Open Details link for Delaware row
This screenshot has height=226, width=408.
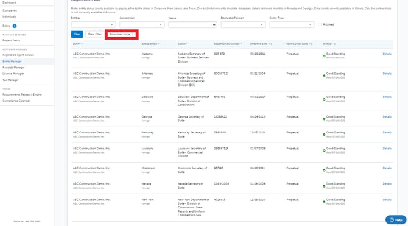pos(387,97)
